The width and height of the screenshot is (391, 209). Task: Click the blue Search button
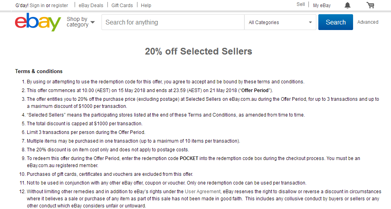(336, 22)
